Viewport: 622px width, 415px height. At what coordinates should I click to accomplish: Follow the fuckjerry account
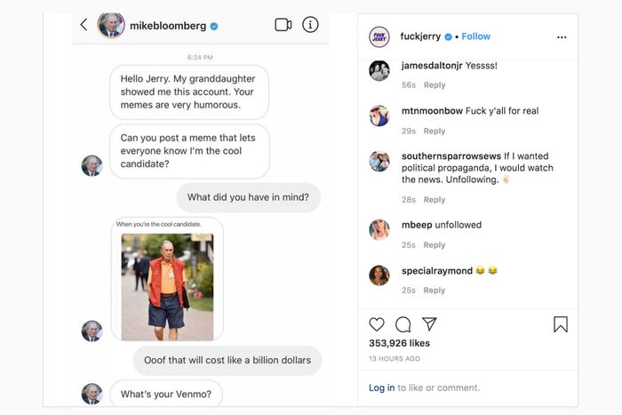pyautogui.click(x=476, y=36)
